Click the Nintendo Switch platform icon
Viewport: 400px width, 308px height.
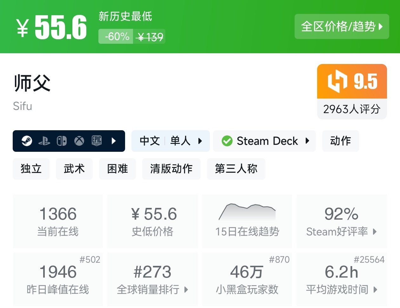(x=62, y=141)
